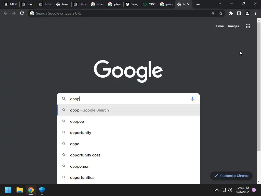Open Windows Start menu
Viewport: 261px width, 196px height.
[x=8, y=190]
